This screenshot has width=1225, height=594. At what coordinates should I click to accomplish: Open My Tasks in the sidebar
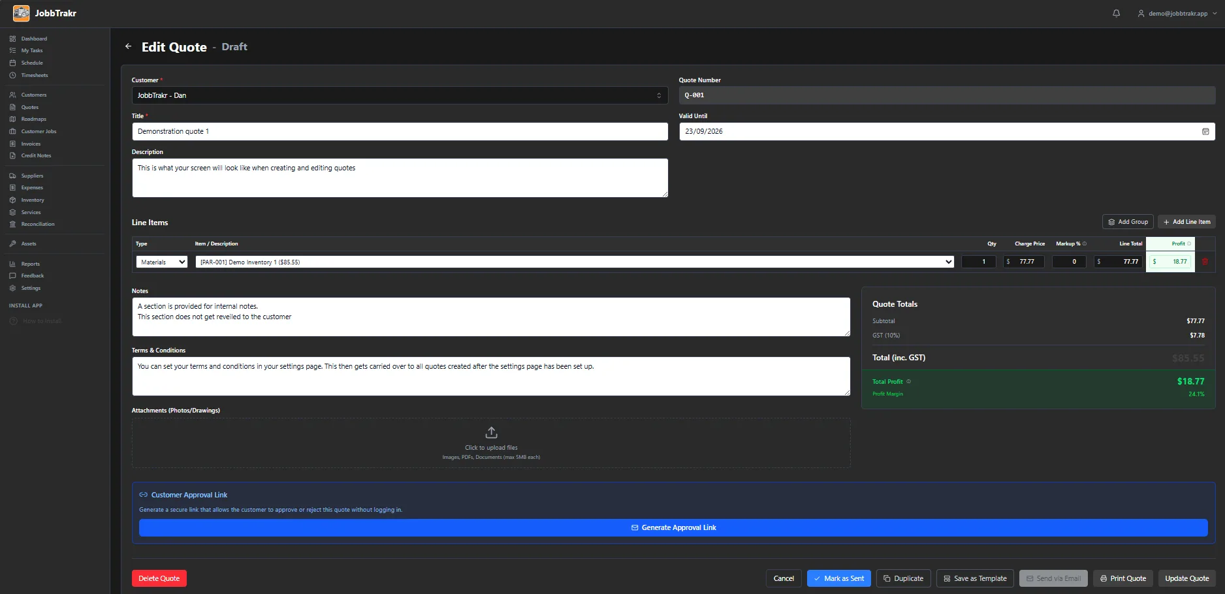pos(31,50)
